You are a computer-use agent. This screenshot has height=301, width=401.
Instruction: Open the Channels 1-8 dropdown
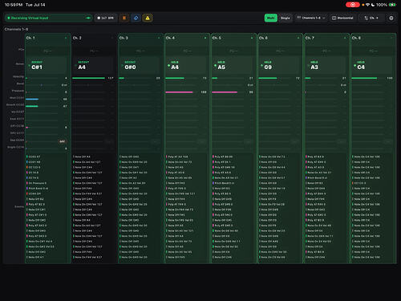311,18
